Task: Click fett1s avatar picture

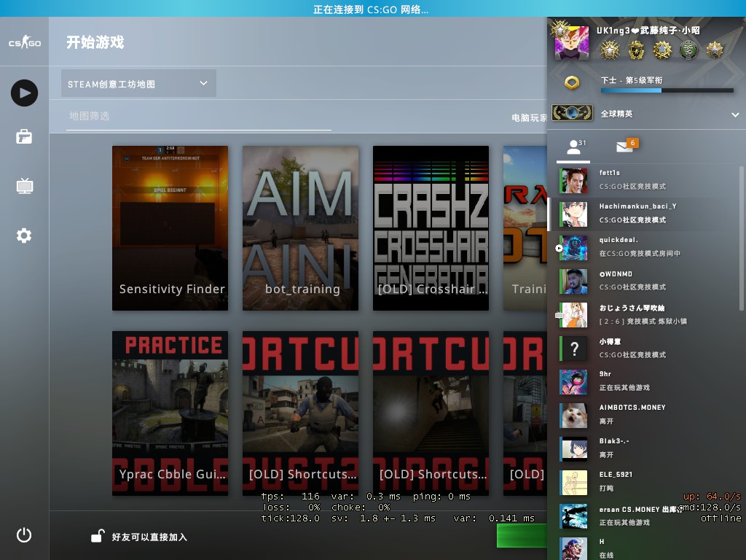Action: click(574, 181)
